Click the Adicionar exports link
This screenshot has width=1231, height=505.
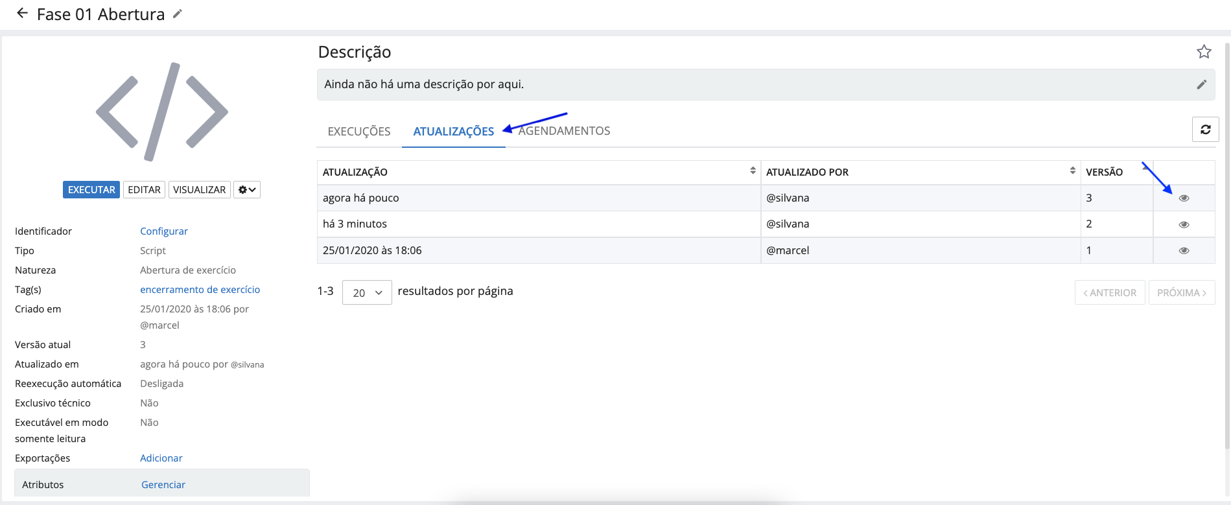(161, 458)
